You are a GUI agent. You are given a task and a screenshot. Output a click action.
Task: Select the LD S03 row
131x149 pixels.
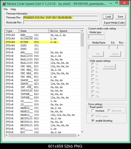(43, 104)
